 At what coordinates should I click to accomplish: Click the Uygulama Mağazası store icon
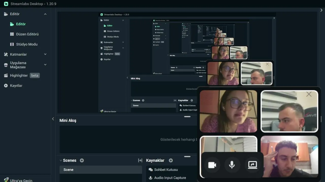(x=6, y=65)
